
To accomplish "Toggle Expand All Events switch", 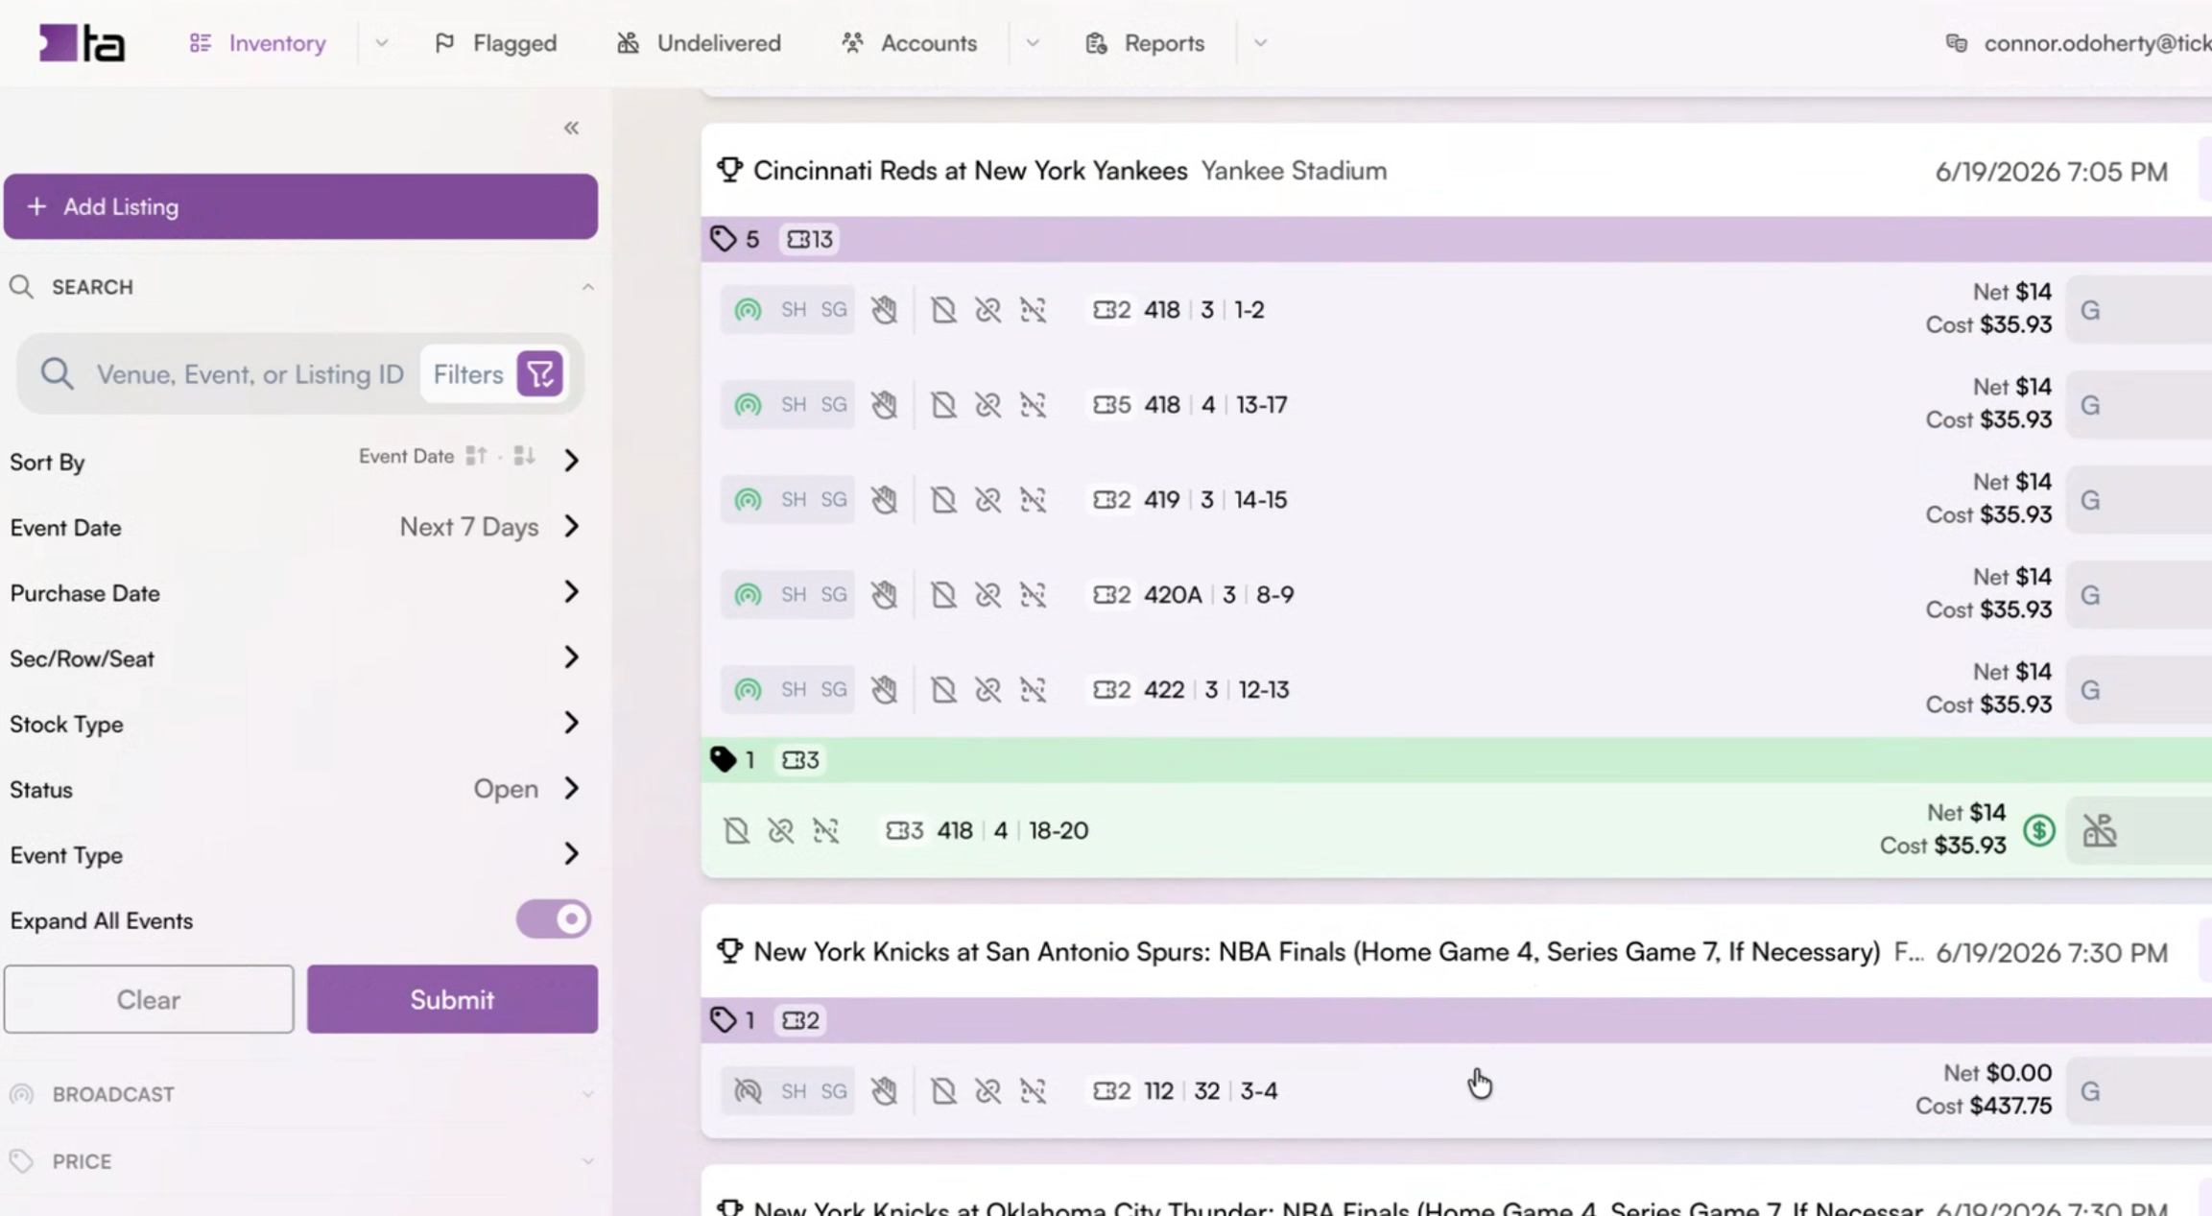I will tap(554, 919).
